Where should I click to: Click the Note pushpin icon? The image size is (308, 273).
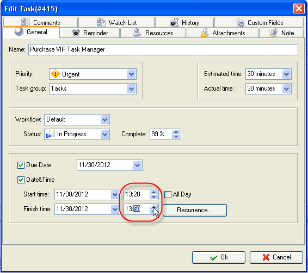273,33
